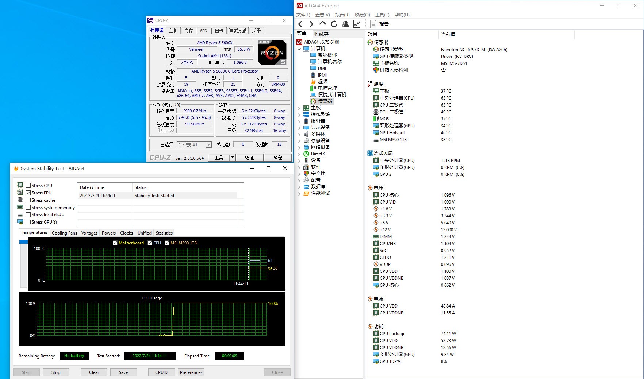Expand the 显示设备 tree node
Image resolution: width=644 pixels, height=379 pixels.
point(299,127)
